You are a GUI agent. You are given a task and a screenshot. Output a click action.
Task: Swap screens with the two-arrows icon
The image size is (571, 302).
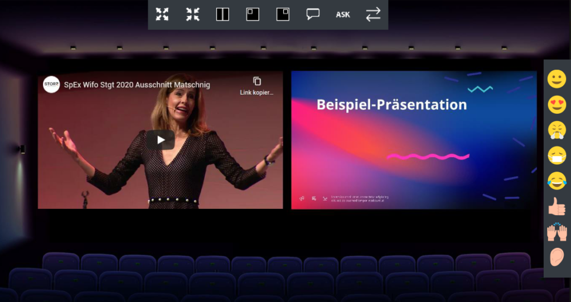373,14
